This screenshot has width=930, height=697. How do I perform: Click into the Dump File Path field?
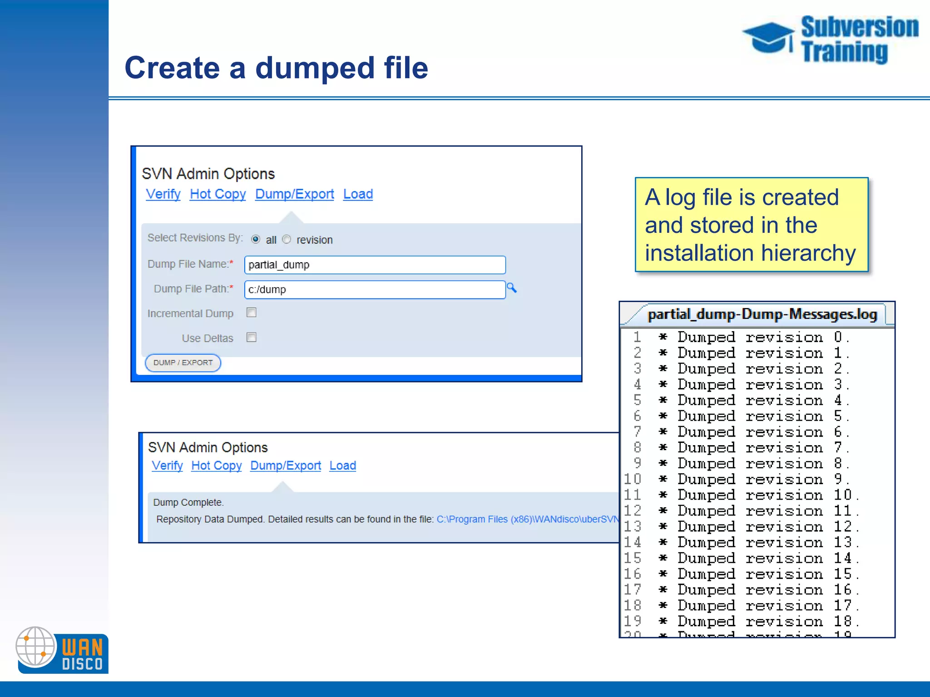[x=375, y=290]
